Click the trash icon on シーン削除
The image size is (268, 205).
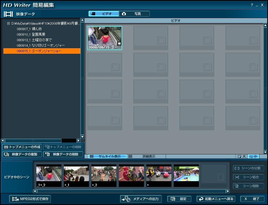[237, 186]
